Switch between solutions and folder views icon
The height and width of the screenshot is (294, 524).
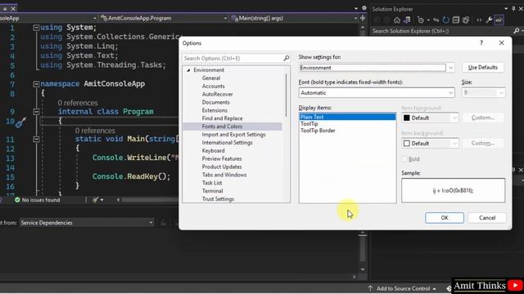407,20
